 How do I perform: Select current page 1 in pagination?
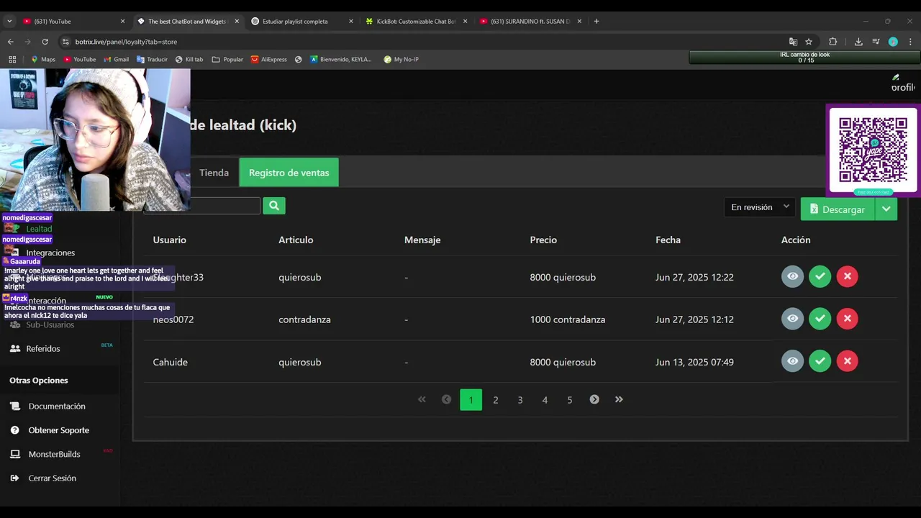coord(471,400)
